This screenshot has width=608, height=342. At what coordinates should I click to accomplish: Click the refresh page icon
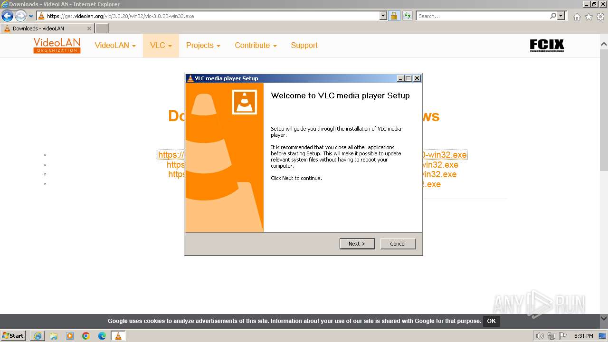(x=407, y=16)
